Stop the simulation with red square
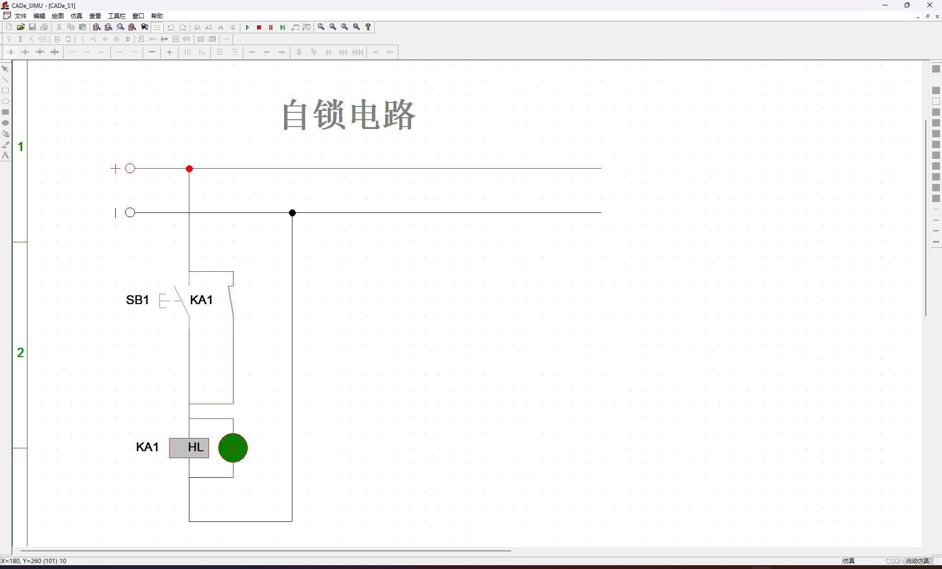Viewport: 942px width, 569px height. [x=259, y=27]
